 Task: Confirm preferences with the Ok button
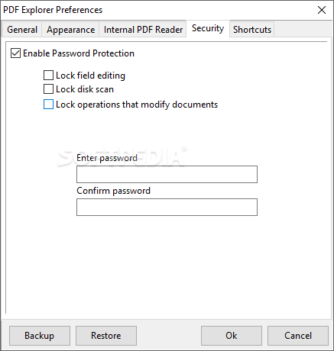tap(232, 336)
